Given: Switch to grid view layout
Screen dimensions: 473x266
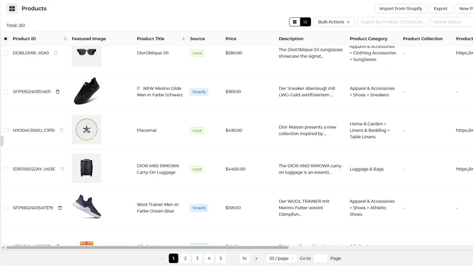Looking at the screenshot, I should tap(294, 22).
